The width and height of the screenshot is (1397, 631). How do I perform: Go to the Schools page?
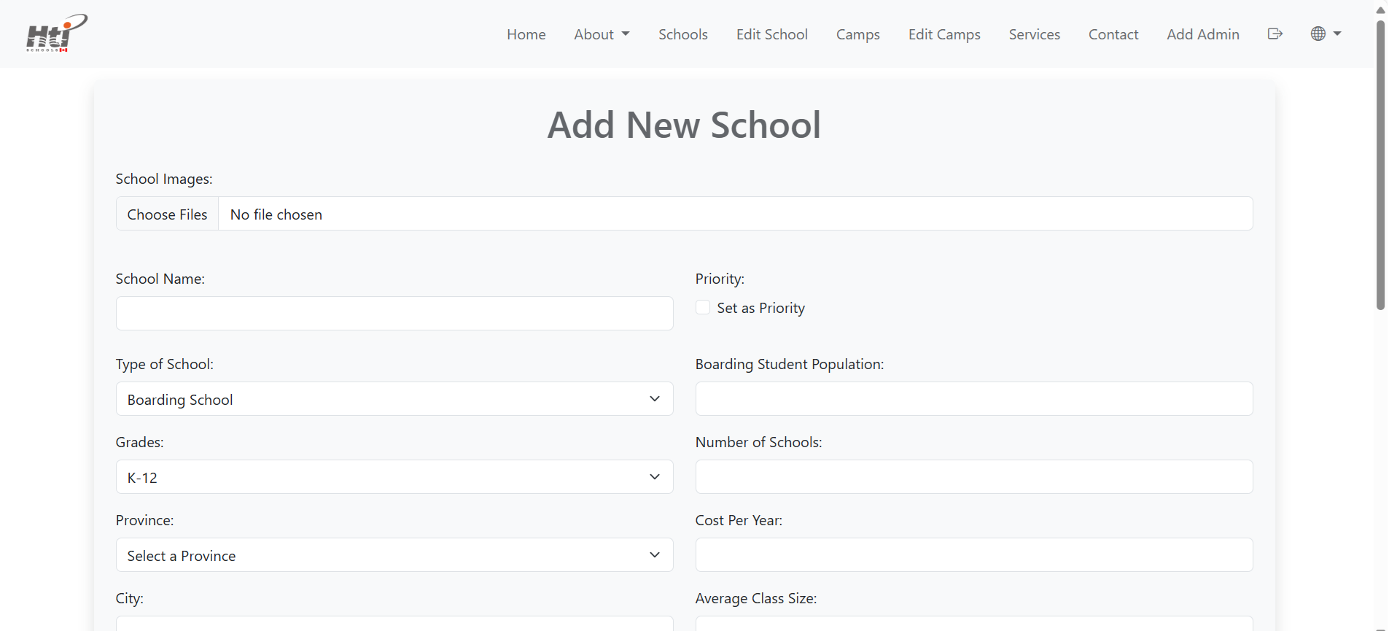682,34
